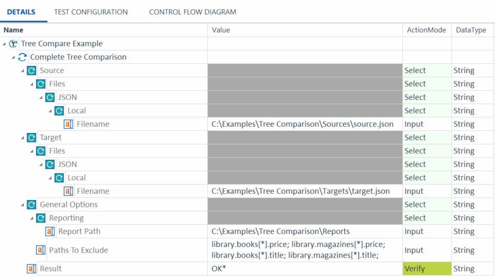Collapse the Source tree node
This screenshot has height=277, width=495.
pos(23,71)
